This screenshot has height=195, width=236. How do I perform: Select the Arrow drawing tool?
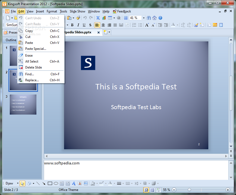pos(44,183)
